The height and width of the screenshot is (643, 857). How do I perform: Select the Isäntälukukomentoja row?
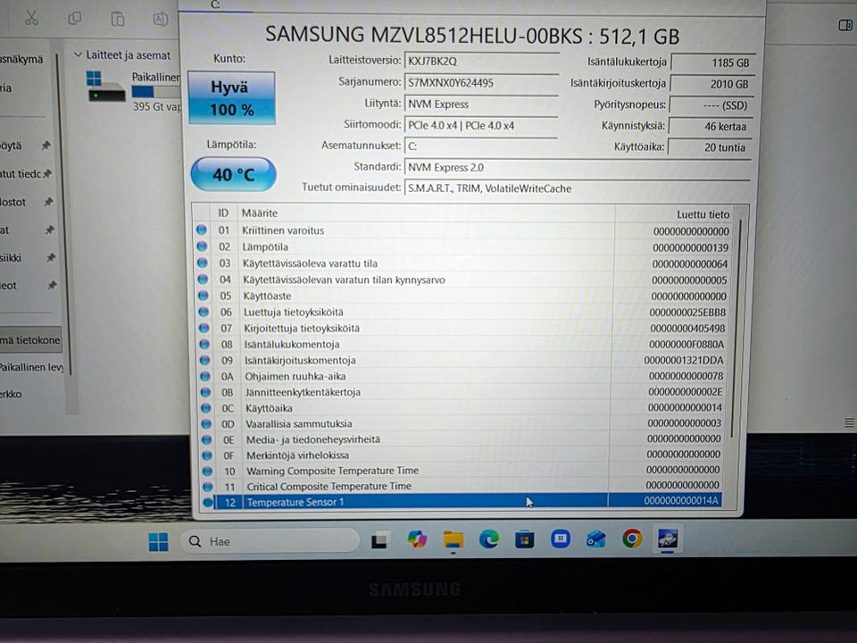pyautogui.click(x=462, y=344)
